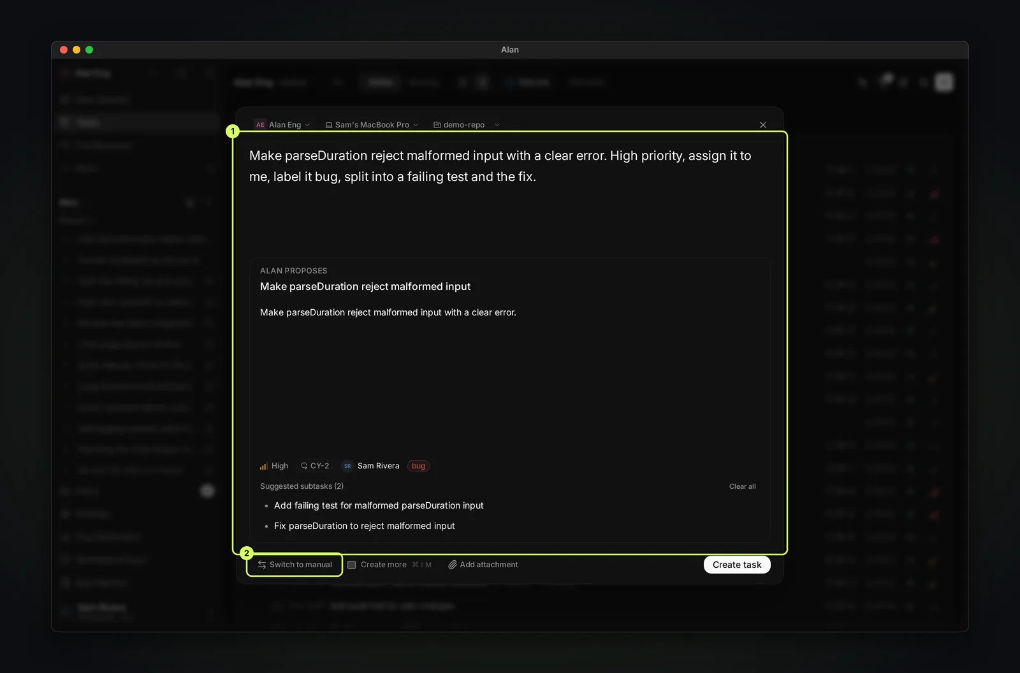
Task: Open the Alan Eng team dropdown
Action: [282, 125]
